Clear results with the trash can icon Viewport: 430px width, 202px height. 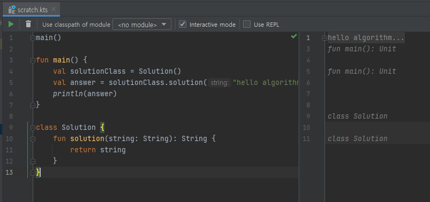pos(28,25)
